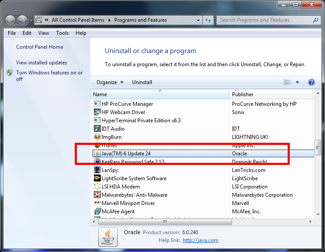This screenshot has width=325, height=252.
Task: Click the LightScribe System Software icon
Action: (97, 178)
